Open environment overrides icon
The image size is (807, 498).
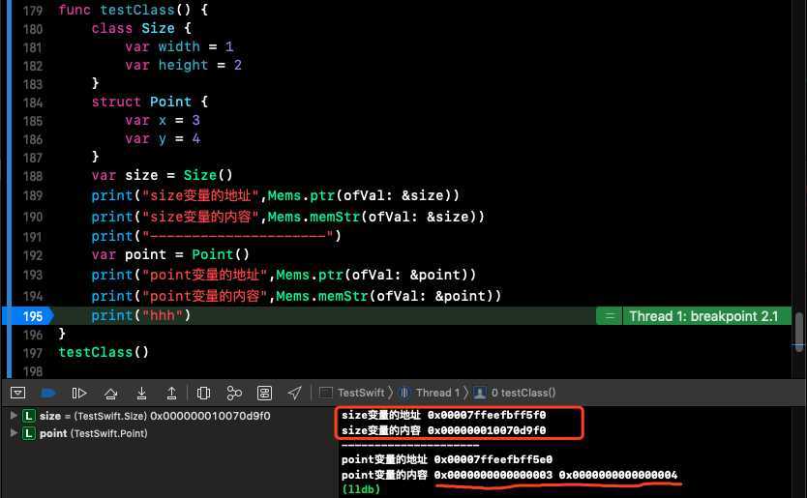click(x=264, y=393)
